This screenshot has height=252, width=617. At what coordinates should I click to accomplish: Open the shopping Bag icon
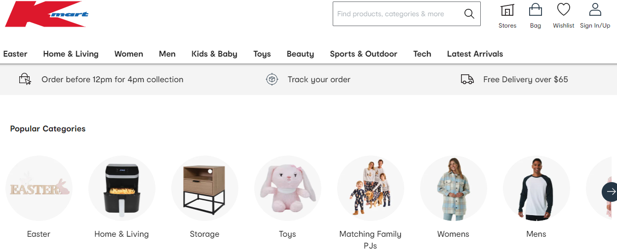[x=535, y=10]
